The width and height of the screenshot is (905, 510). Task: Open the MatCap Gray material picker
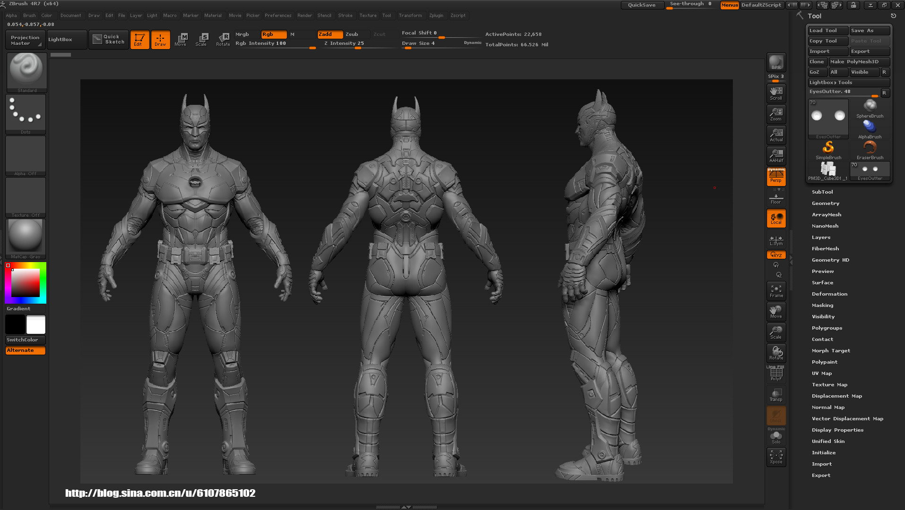[26, 239]
